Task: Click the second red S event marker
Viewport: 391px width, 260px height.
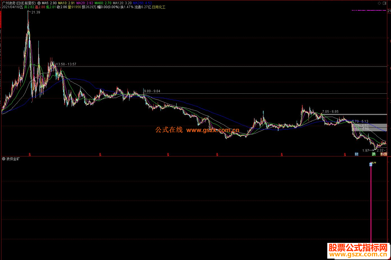Action: click(x=100, y=155)
